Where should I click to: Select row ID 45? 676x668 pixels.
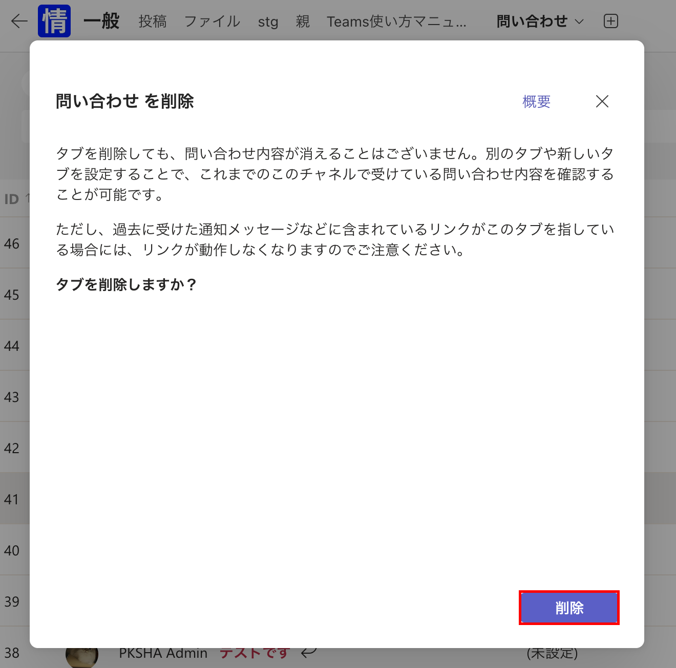click(12, 295)
